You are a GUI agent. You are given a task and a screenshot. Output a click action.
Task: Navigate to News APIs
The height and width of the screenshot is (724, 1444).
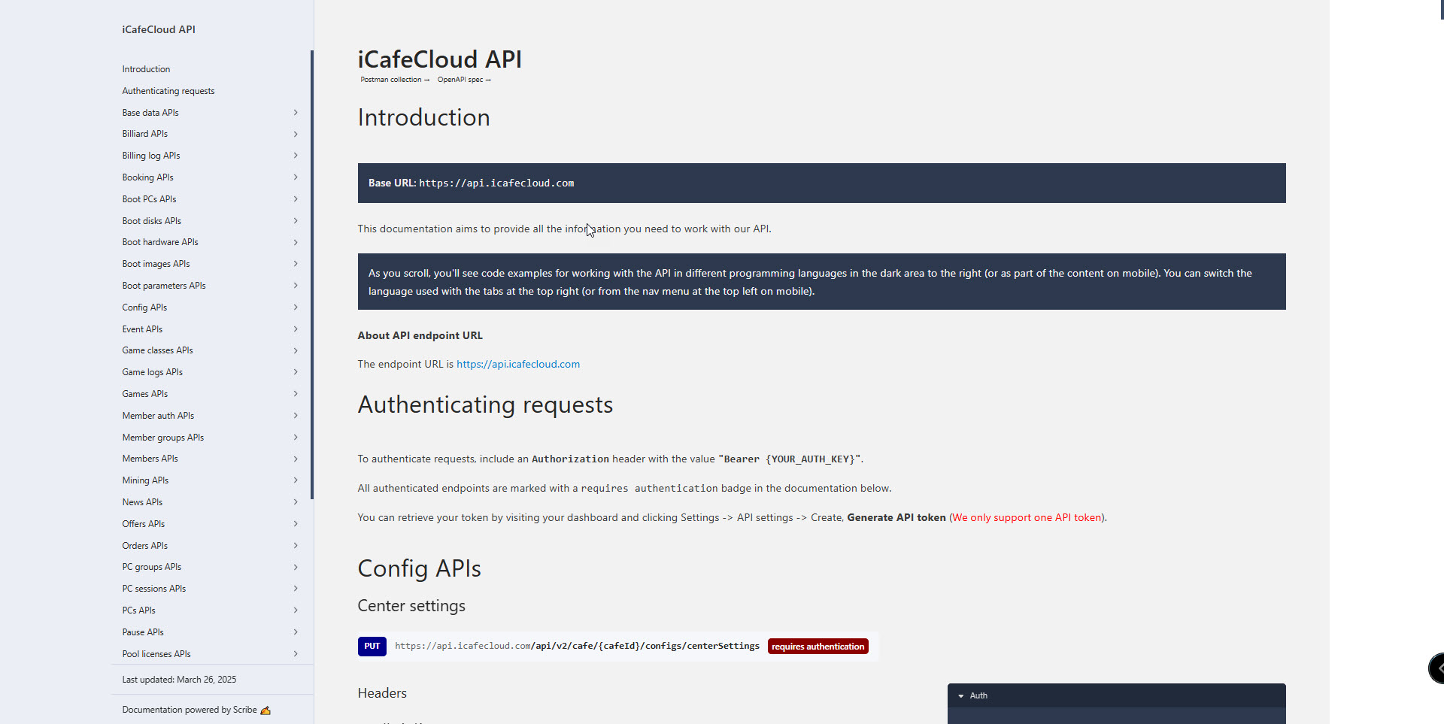(x=142, y=502)
